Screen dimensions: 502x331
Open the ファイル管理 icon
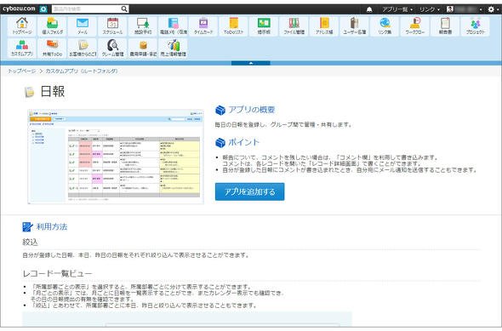click(294, 26)
